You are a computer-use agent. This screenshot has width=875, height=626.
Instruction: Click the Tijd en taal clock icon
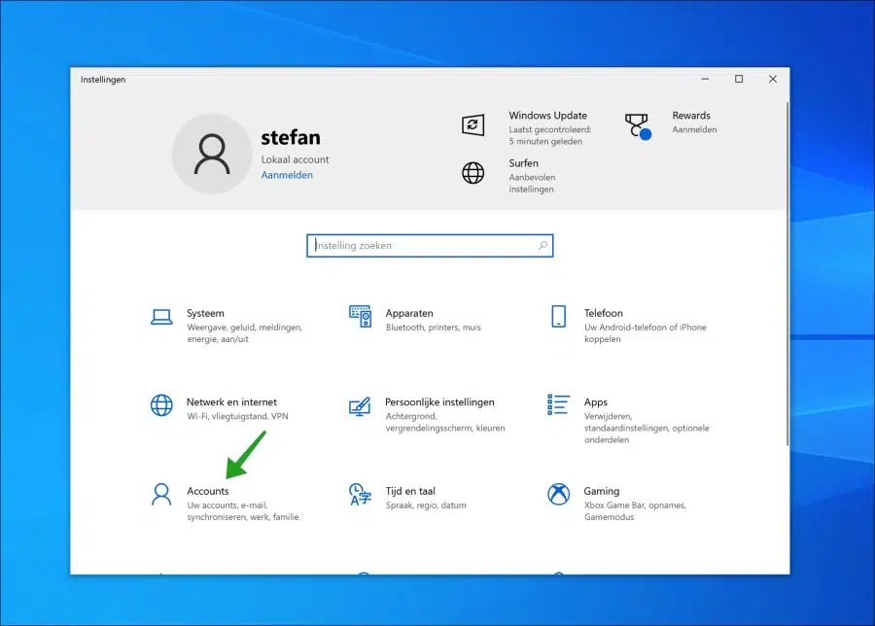(x=360, y=495)
